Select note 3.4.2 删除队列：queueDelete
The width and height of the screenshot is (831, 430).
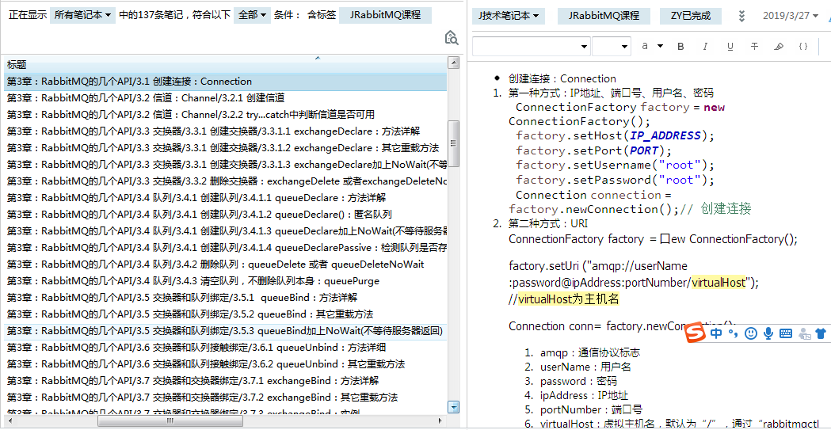click(226, 264)
